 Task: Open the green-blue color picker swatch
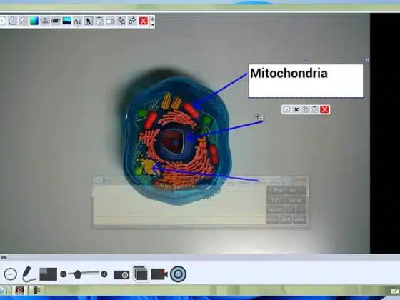[x=34, y=21]
